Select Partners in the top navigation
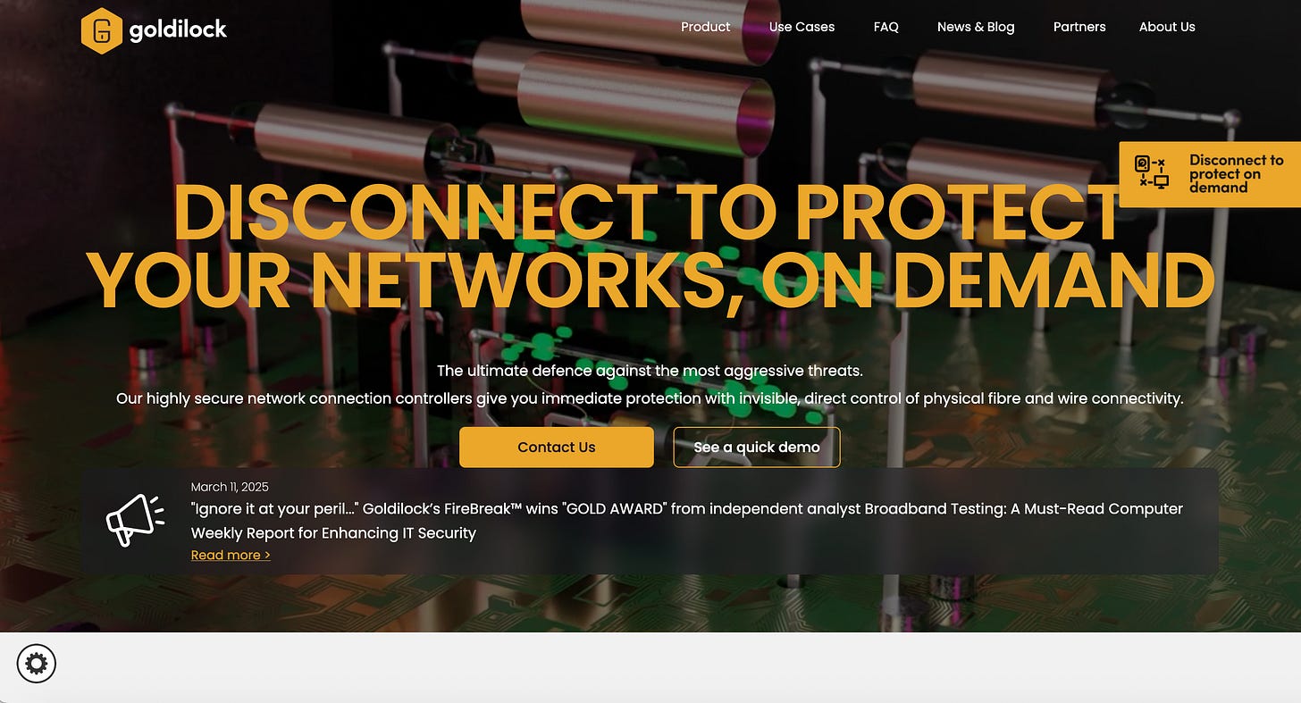The height and width of the screenshot is (703, 1301). point(1079,27)
